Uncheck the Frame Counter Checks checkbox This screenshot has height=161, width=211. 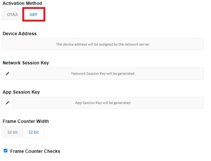click(6, 151)
